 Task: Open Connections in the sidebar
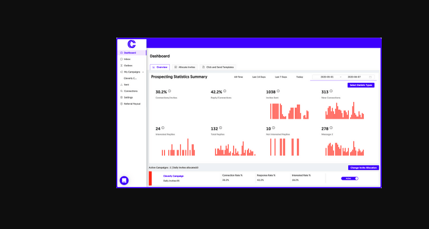click(130, 91)
